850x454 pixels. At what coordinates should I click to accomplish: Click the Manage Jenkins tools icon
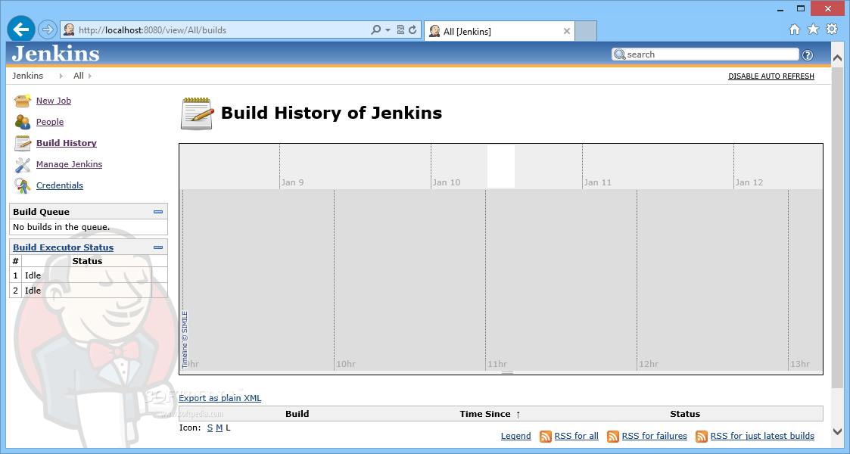pos(22,165)
